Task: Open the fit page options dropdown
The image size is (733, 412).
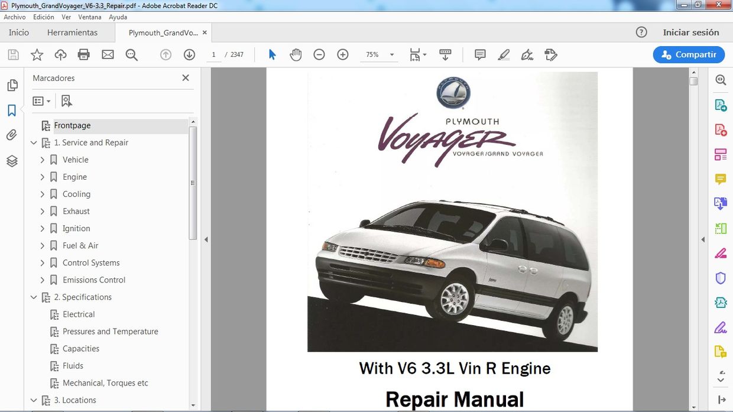Action: [419, 54]
